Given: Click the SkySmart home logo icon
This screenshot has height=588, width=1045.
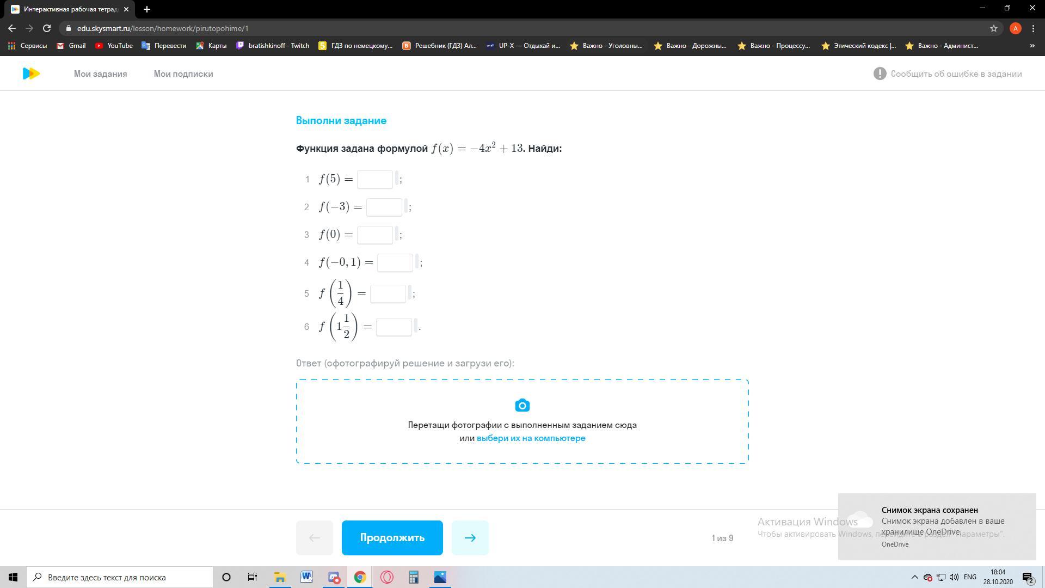Looking at the screenshot, I should click(x=31, y=73).
